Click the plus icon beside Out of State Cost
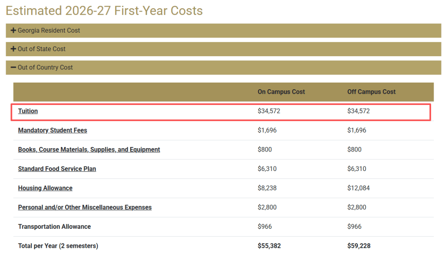This screenshot has height=261, width=446. 13,49
